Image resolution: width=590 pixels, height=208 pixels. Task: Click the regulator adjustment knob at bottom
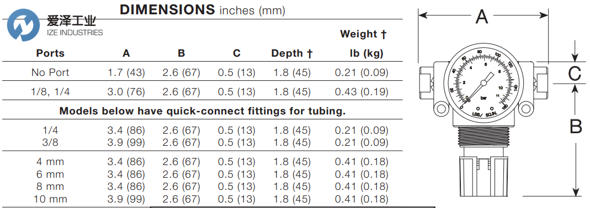tap(483, 176)
